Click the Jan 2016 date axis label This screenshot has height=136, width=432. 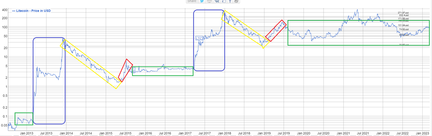(145, 133)
